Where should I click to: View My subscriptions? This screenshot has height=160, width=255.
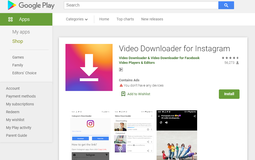20,104
